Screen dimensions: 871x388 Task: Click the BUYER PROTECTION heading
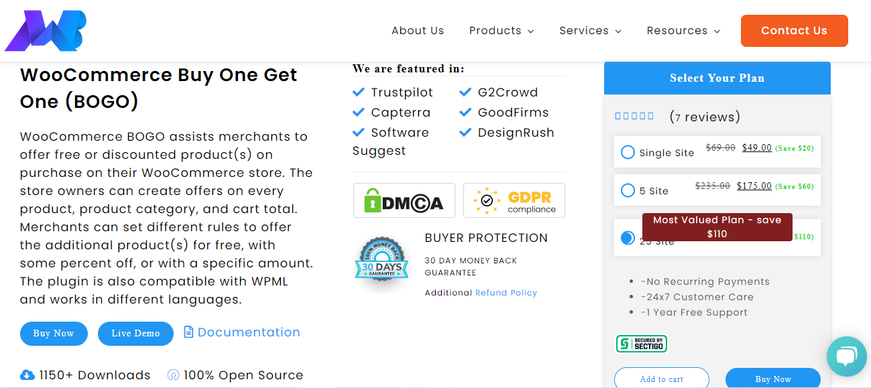[486, 238]
